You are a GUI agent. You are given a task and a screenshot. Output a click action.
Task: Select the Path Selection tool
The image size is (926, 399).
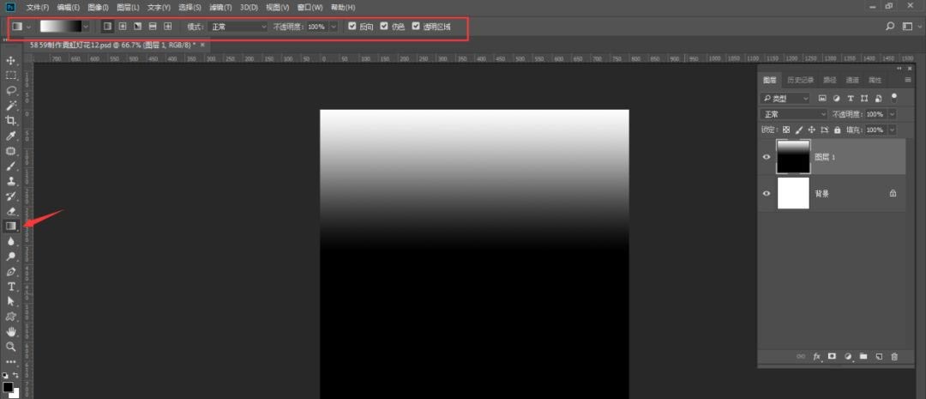10,301
